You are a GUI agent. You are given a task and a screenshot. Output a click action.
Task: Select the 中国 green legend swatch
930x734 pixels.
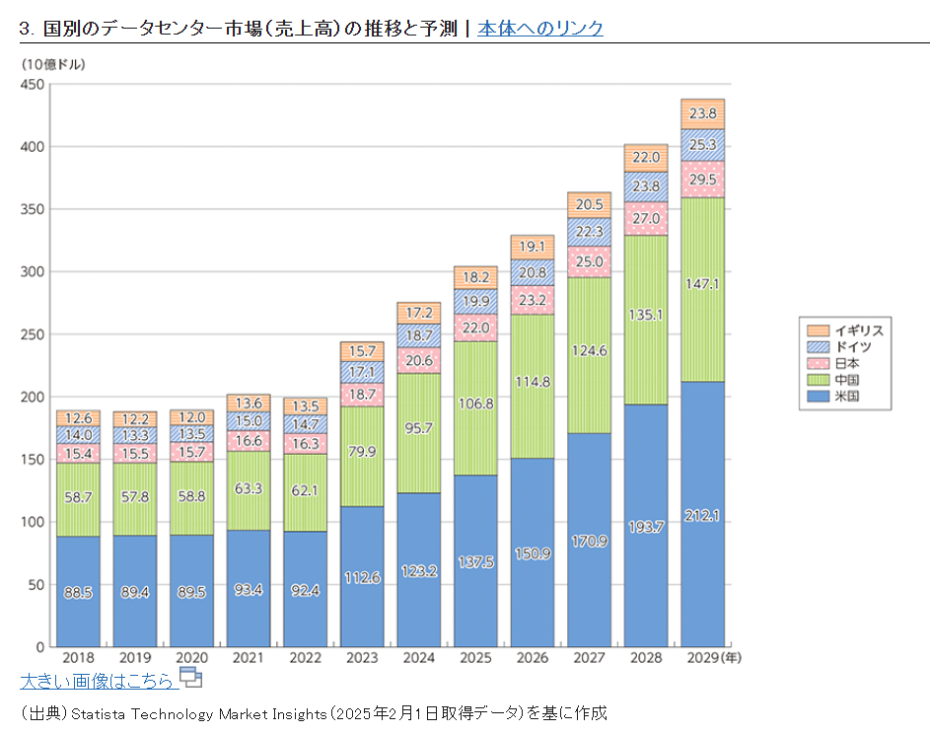[819, 381]
